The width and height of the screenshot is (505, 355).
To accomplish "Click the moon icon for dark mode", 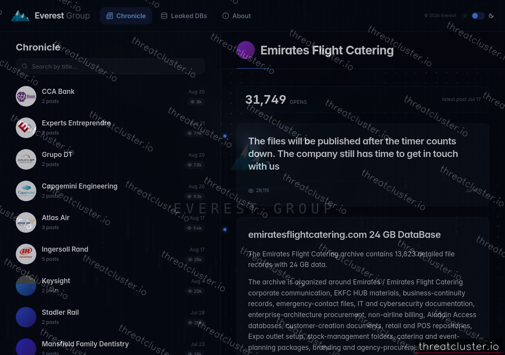I will 491,16.
